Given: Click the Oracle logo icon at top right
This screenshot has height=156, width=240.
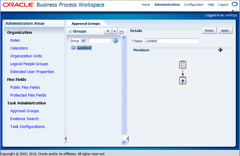Looking at the screenshot, I should point(234,4).
